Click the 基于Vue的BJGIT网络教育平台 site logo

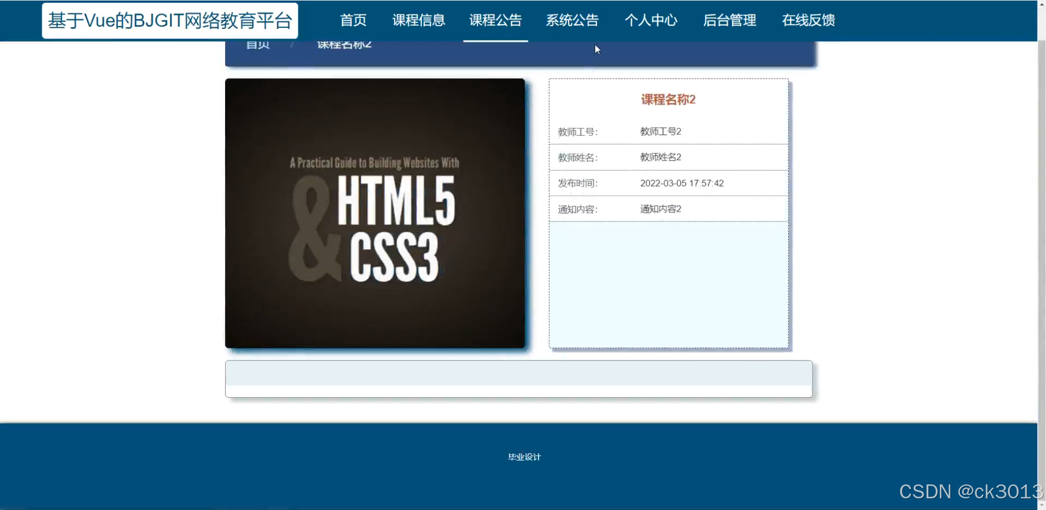click(170, 20)
